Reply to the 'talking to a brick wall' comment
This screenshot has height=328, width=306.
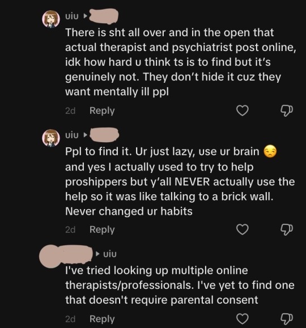(102, 229)
